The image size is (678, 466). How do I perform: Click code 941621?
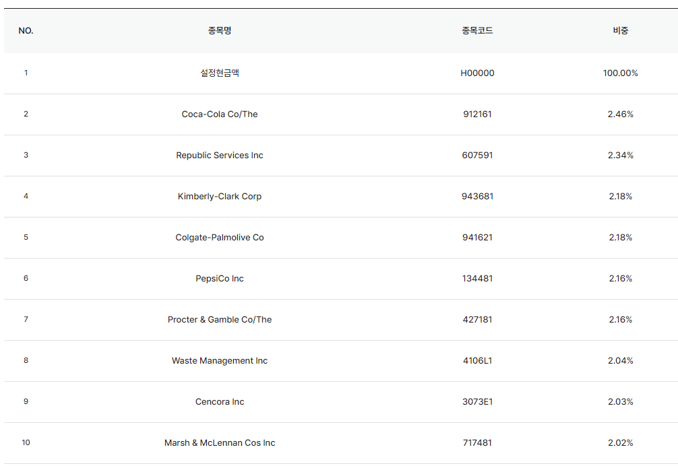click(x=477, y=237)
